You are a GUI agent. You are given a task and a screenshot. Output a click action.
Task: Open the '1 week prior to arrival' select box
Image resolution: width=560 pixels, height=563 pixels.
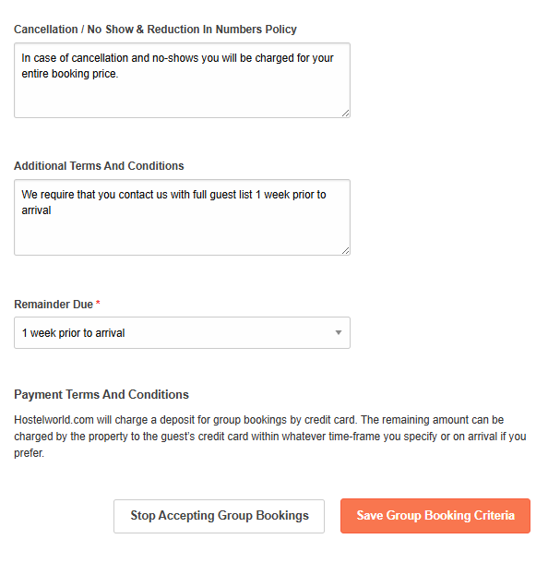(x=175, y=333)
